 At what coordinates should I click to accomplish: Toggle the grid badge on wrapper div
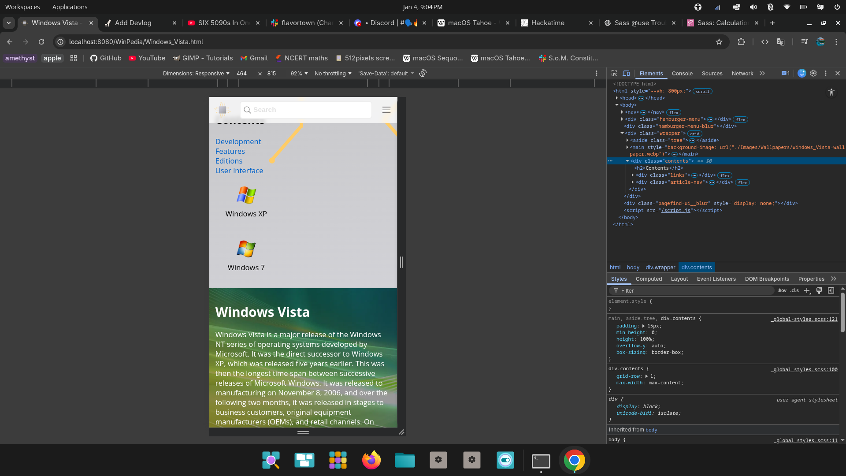point(695,134)
